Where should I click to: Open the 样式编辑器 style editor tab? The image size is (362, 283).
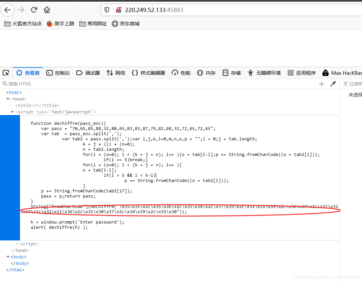(x=149, y=73)
